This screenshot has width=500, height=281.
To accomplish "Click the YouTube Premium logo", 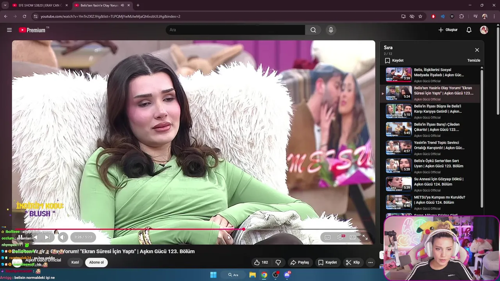I will pos(32,30).
